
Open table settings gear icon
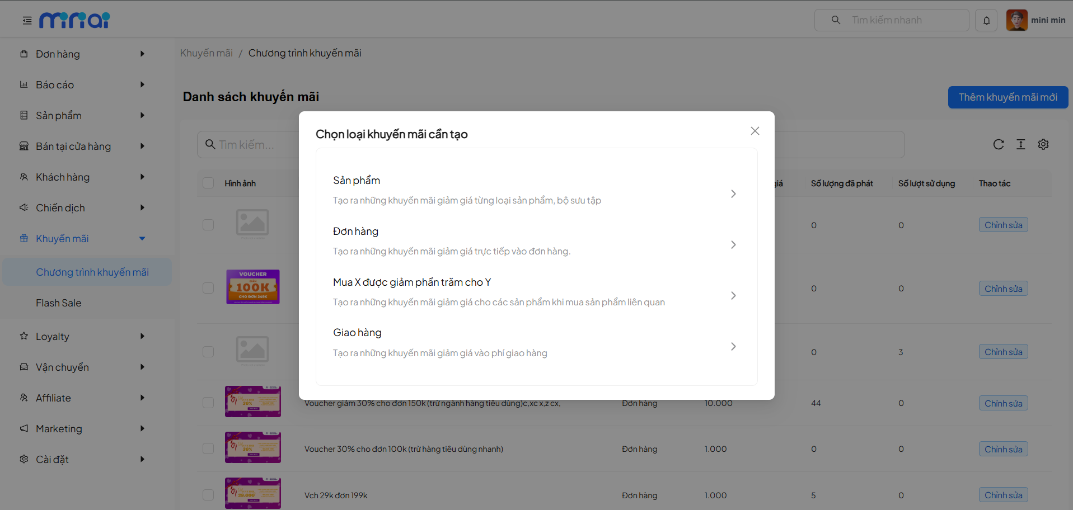pyautogui.click(x=1043, y=144)
